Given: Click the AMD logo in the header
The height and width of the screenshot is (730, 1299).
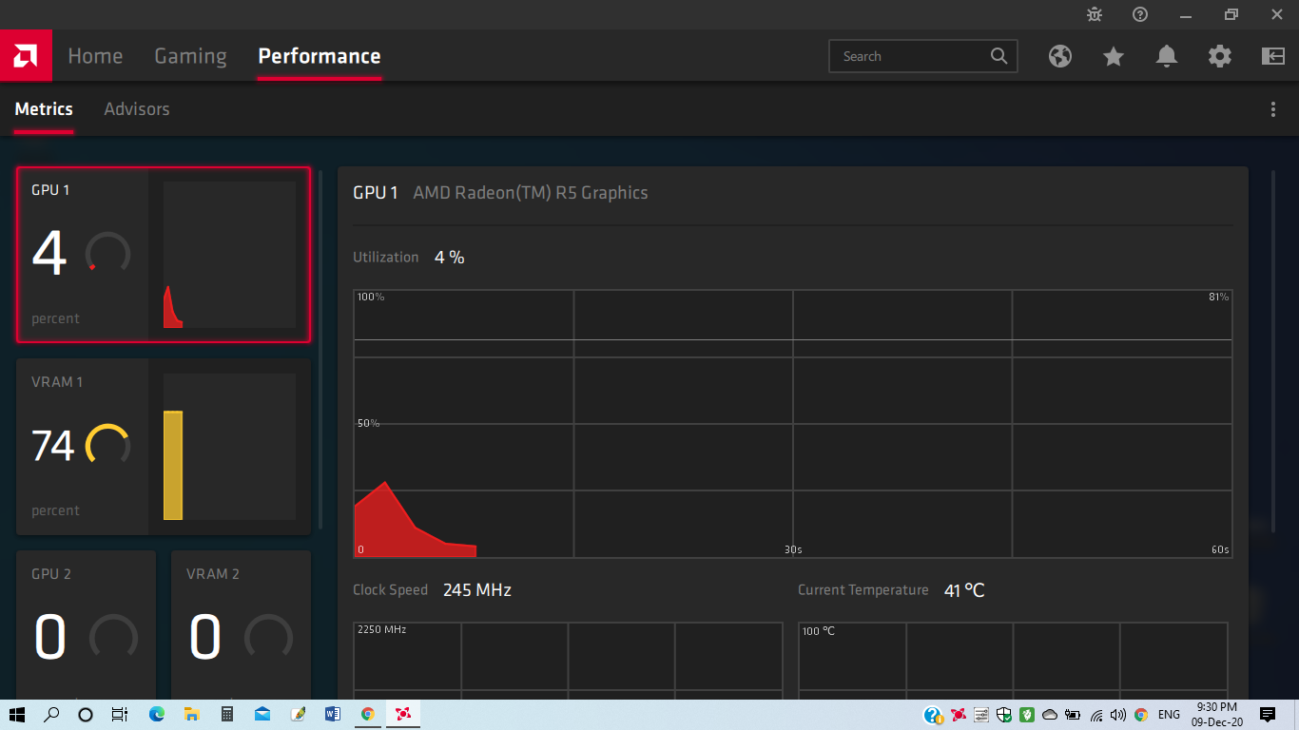Looking at the screenshot, I should (26, 56).
